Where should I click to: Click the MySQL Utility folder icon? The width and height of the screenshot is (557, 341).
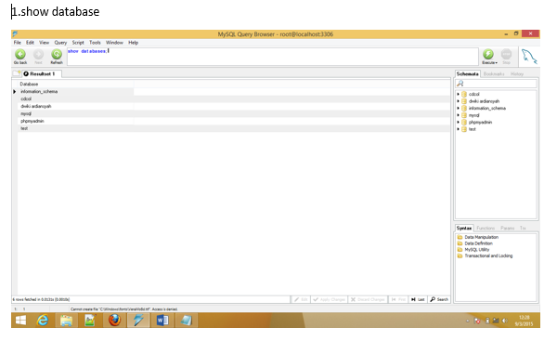[460, 250]
